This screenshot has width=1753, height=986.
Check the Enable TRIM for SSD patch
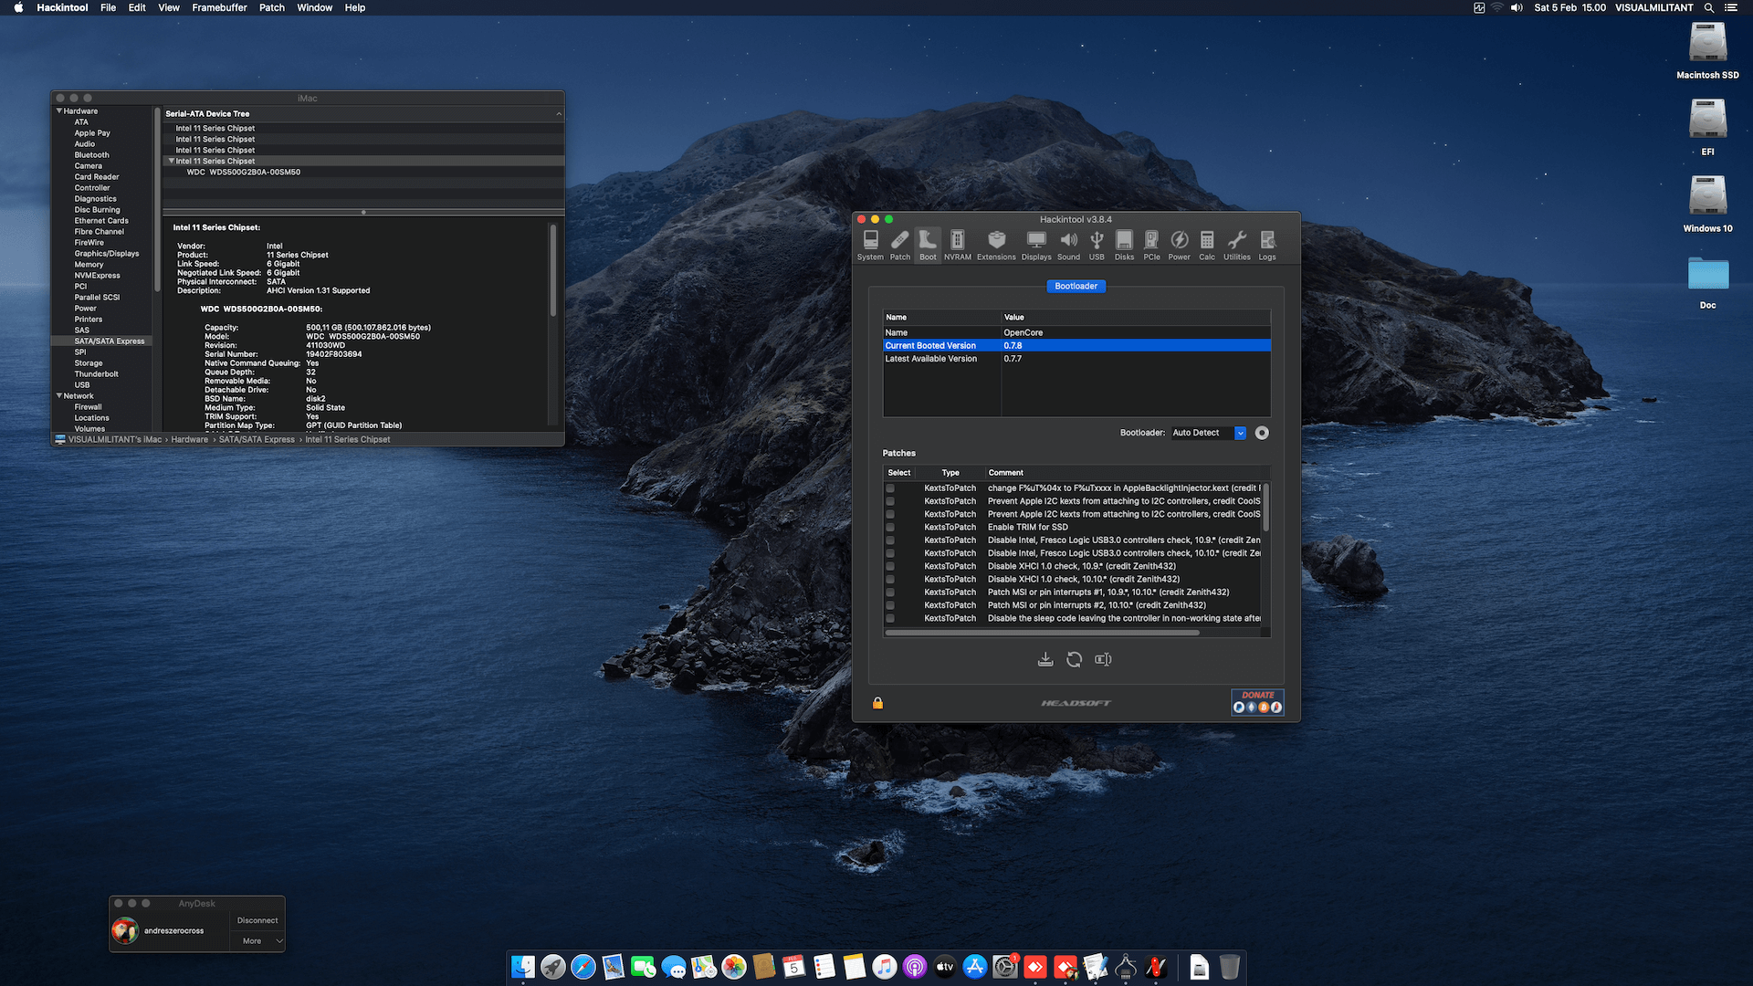click(890, 528)
